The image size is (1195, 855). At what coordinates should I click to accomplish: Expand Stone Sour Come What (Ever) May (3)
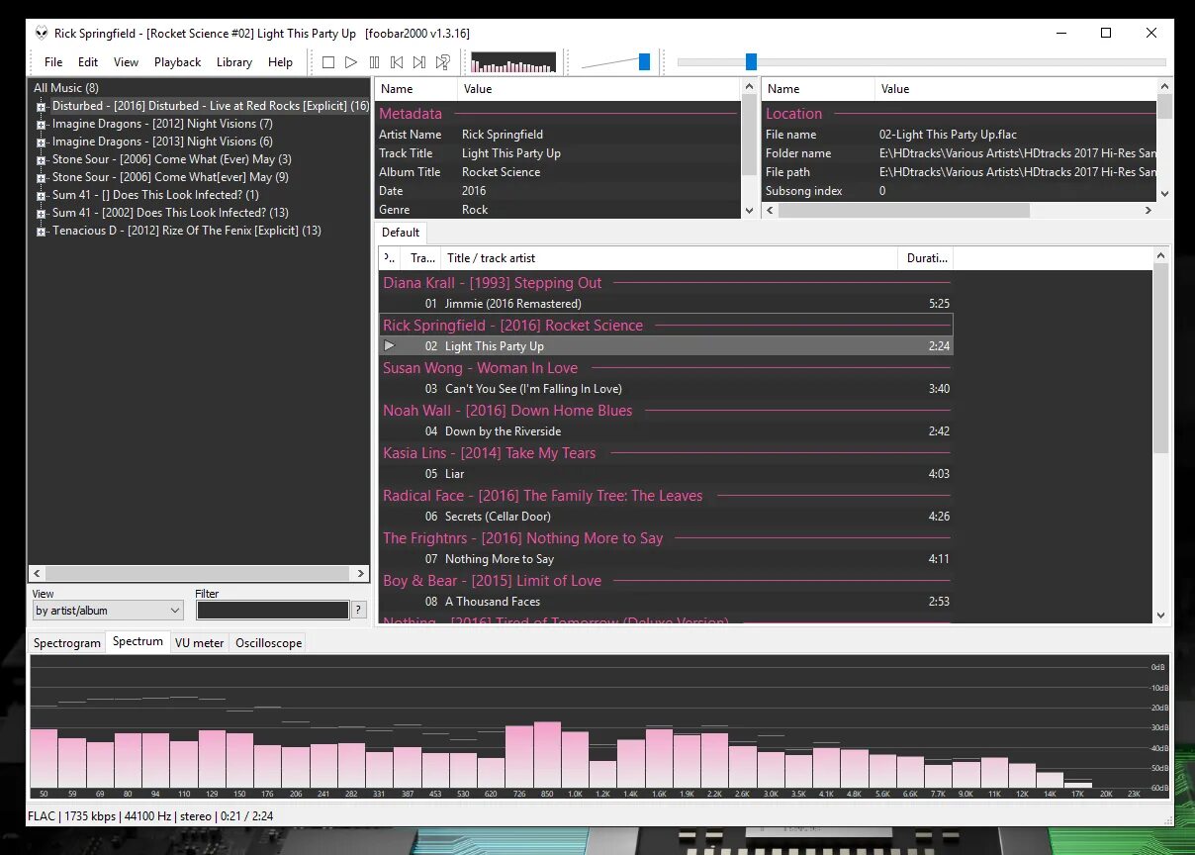click(x=42, y=160)
